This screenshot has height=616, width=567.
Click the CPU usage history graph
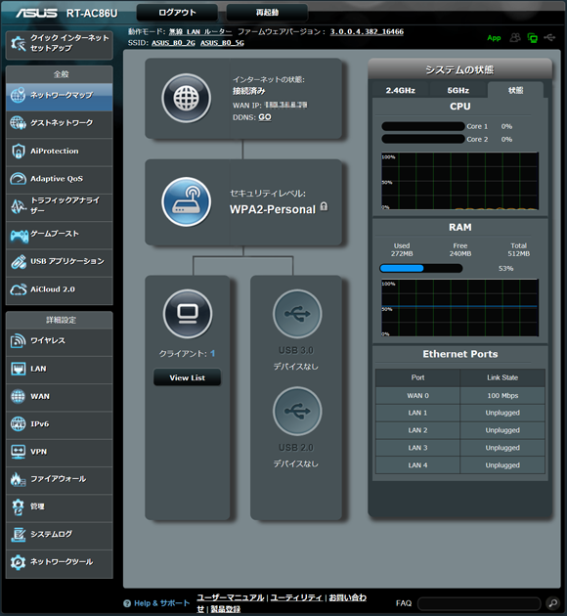pyautogui.click(x=459, y=181)
